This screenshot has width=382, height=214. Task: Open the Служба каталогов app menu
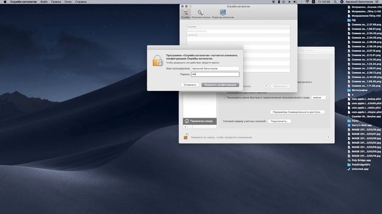tap(23, 2)
